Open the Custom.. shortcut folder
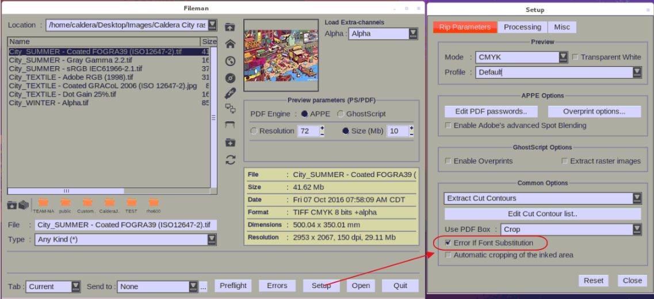 pyautogui.click(x=87, y=205)
